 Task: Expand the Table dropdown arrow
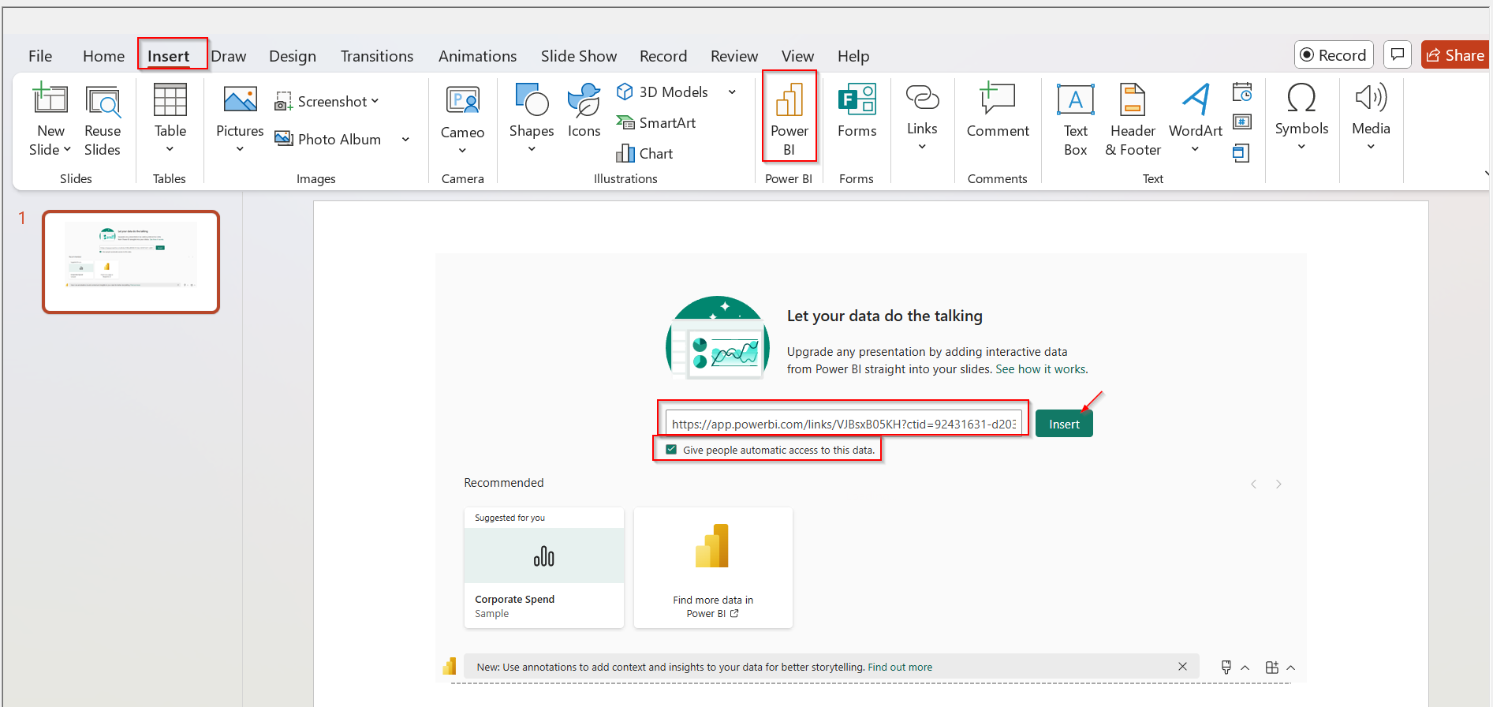tap(170, 149)
